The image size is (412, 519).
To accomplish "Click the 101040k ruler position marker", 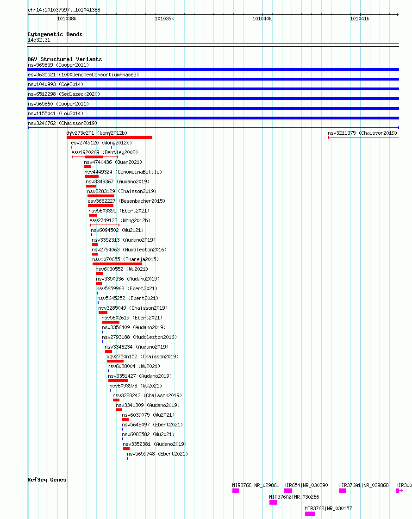I will coord(262,19).
